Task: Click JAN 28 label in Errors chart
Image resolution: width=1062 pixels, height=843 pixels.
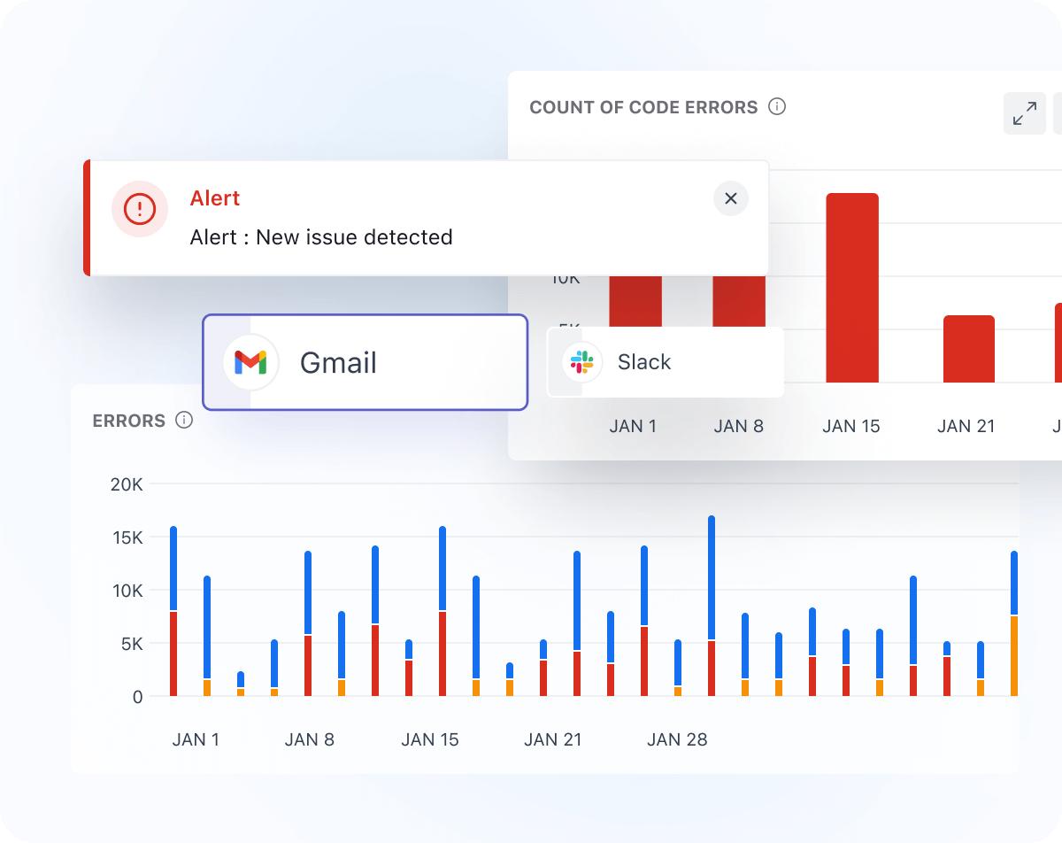Action: [677, 739]
